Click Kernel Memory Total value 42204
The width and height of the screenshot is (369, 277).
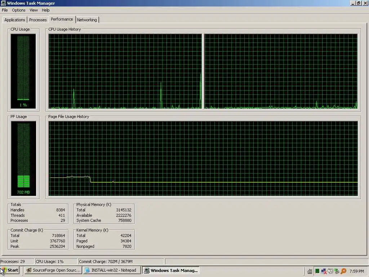pos(126,236)
